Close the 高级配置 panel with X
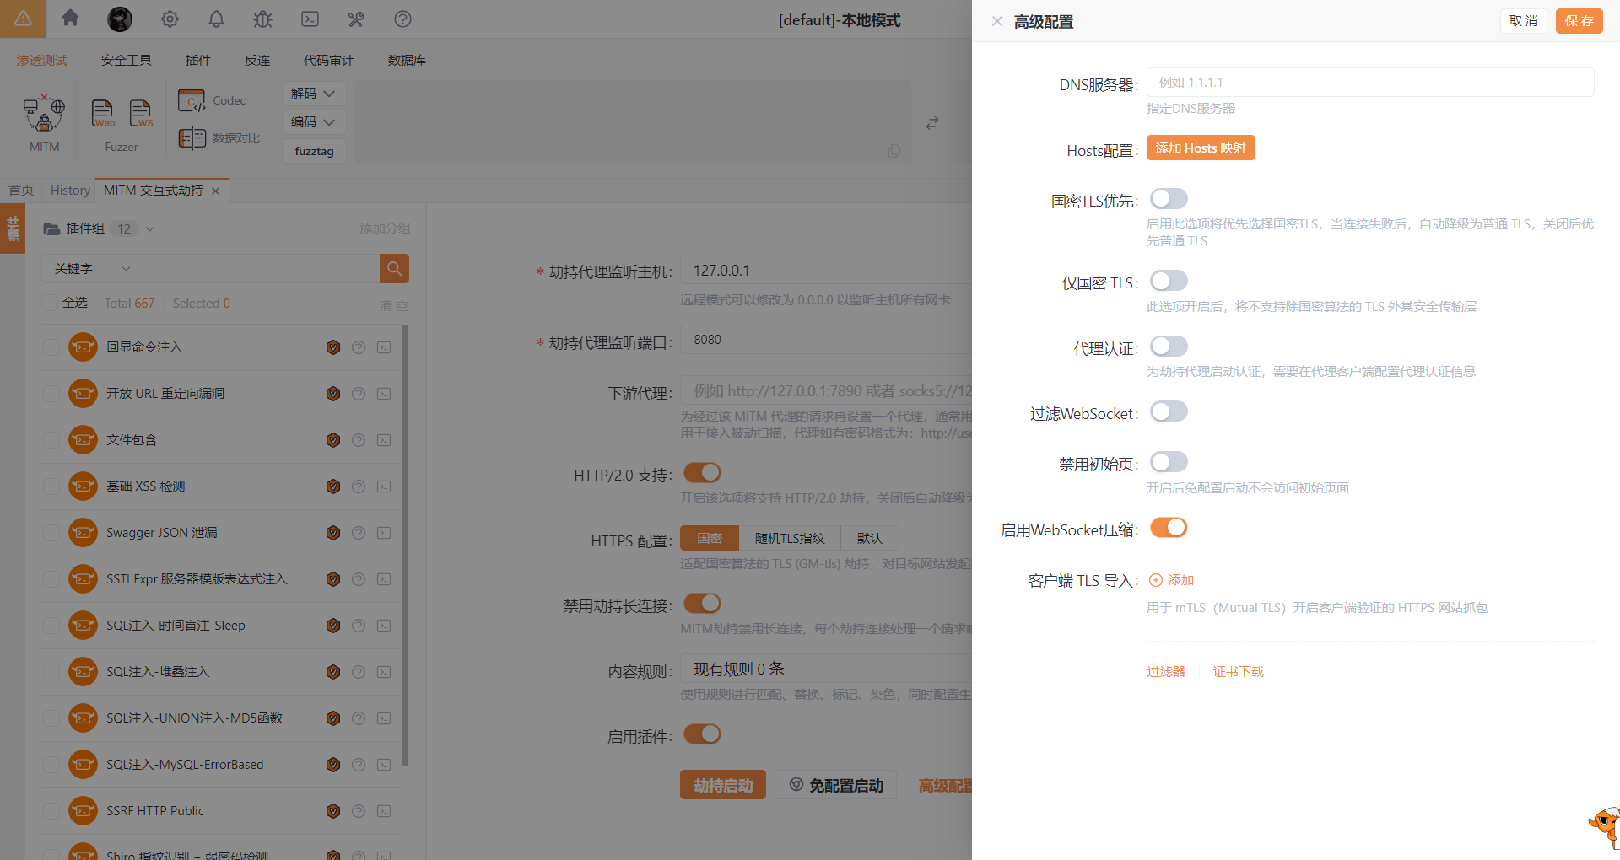Image resolution: width=1620 pixels, height=860 pixels. click(997, 21)
